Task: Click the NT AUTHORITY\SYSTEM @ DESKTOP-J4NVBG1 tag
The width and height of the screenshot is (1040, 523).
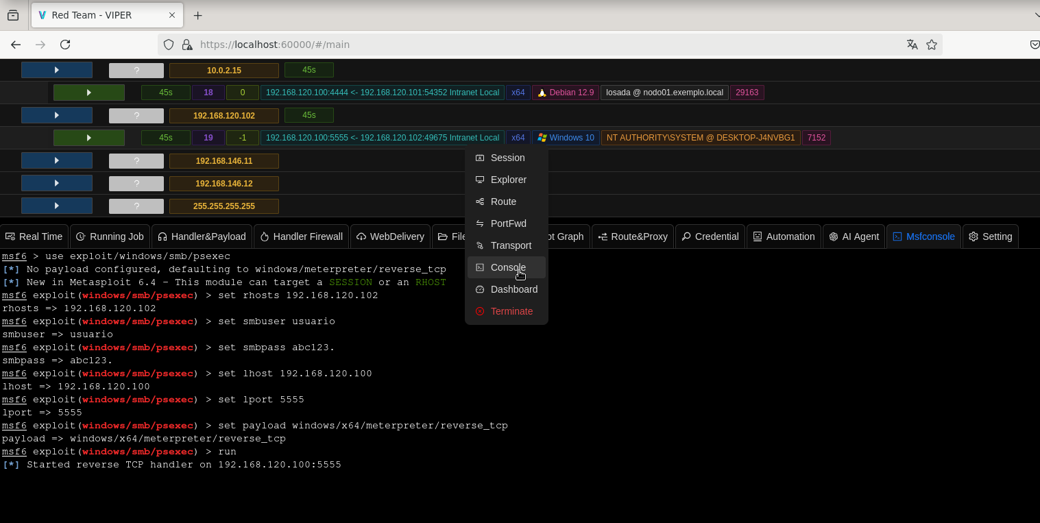Action: tap(701, 138)
